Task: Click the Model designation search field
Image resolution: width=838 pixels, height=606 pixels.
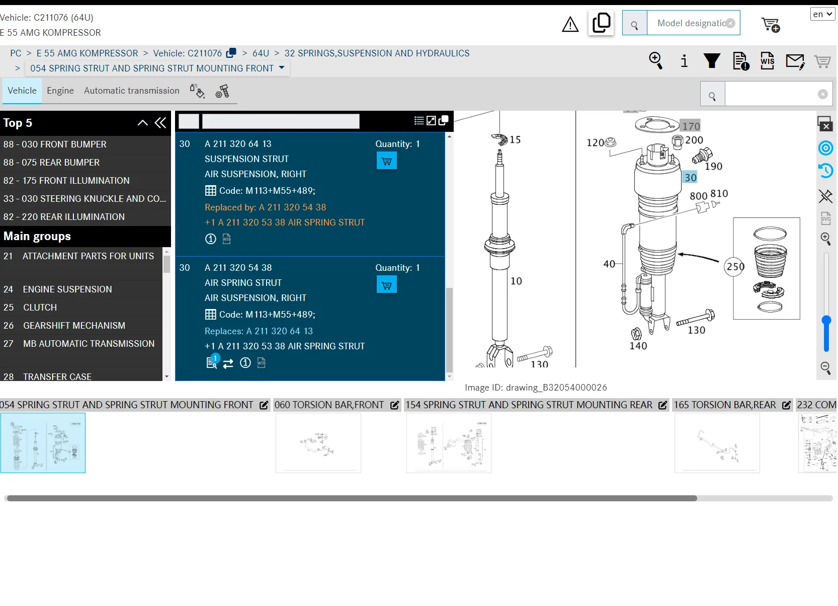Action: click(x=693, y=23)
